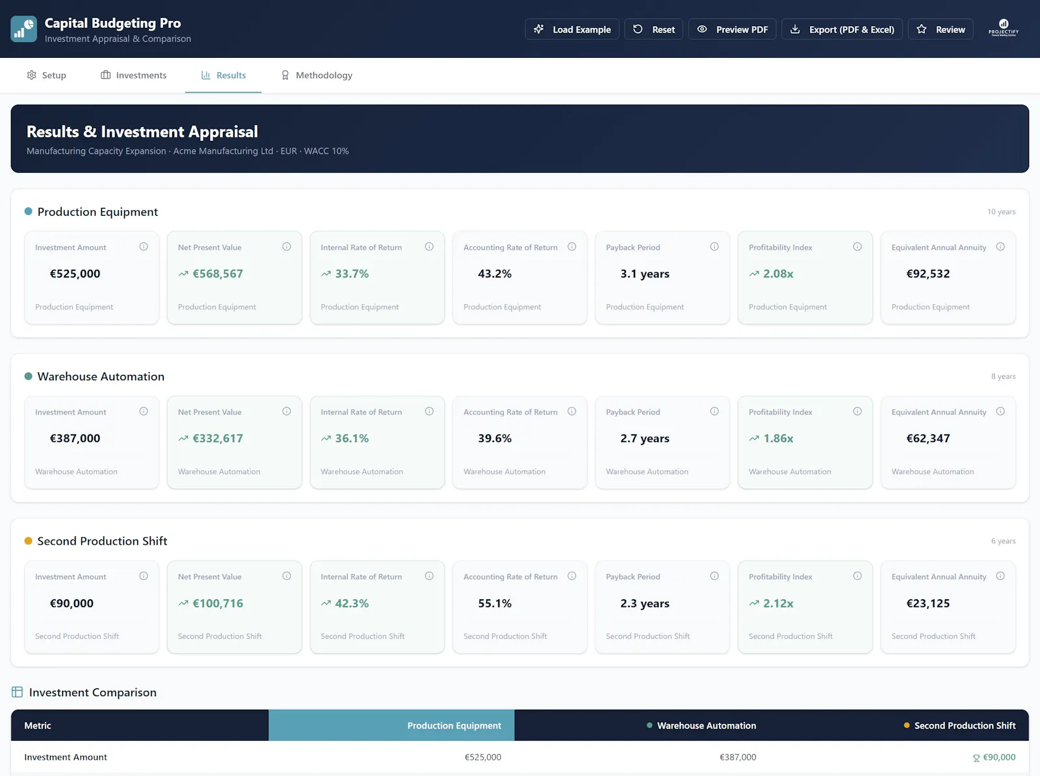Click info icon on Second Production Shift Accounting Rate of Return
Viewport: 1040px width, 776px height.
coord(572,576)
